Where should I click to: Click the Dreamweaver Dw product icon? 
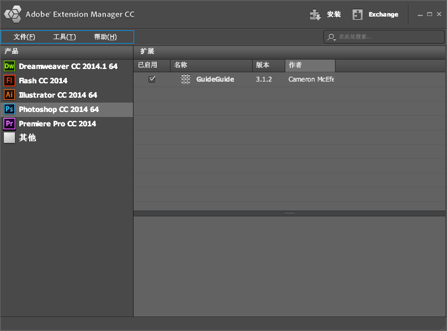coord(9,66)
